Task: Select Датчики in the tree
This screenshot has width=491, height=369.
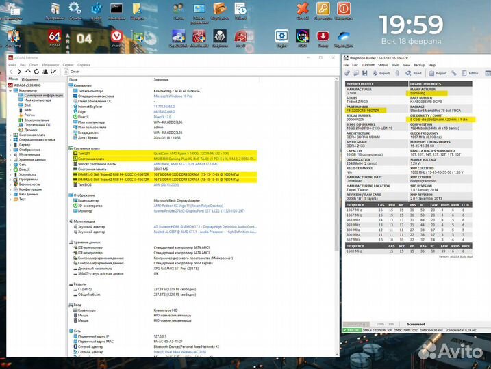Action: tap(31, 130)
